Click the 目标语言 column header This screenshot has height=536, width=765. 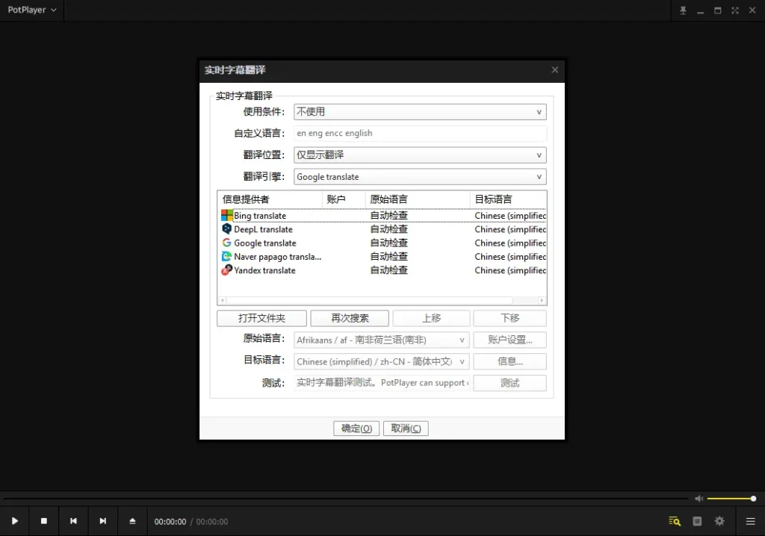pos(508,199)
